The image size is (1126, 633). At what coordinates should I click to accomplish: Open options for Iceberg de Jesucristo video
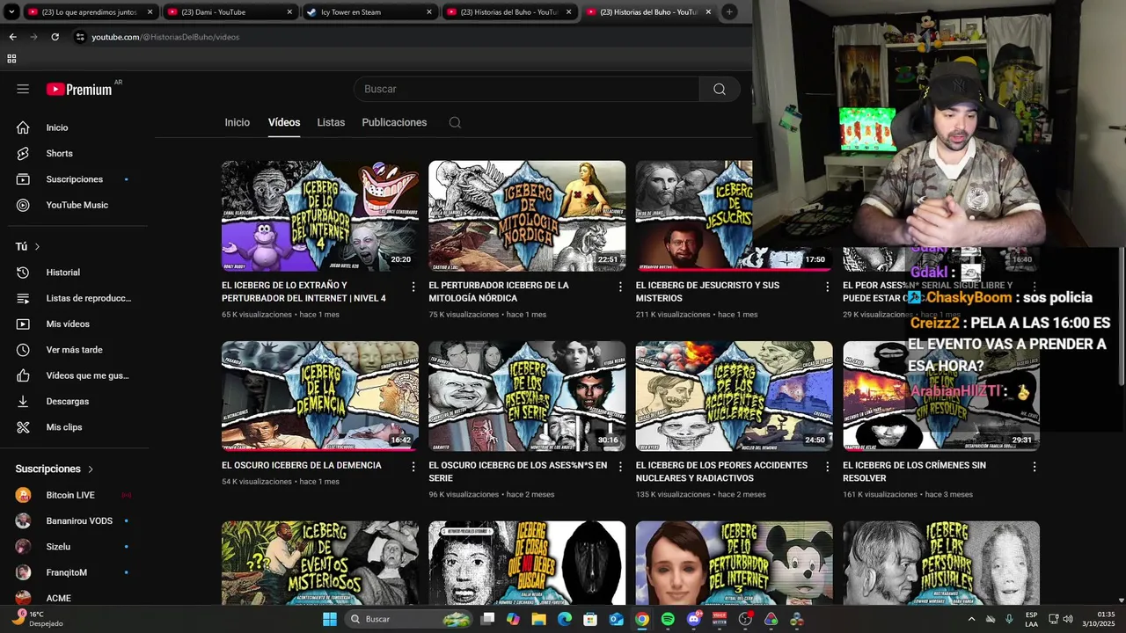point(827,287)
